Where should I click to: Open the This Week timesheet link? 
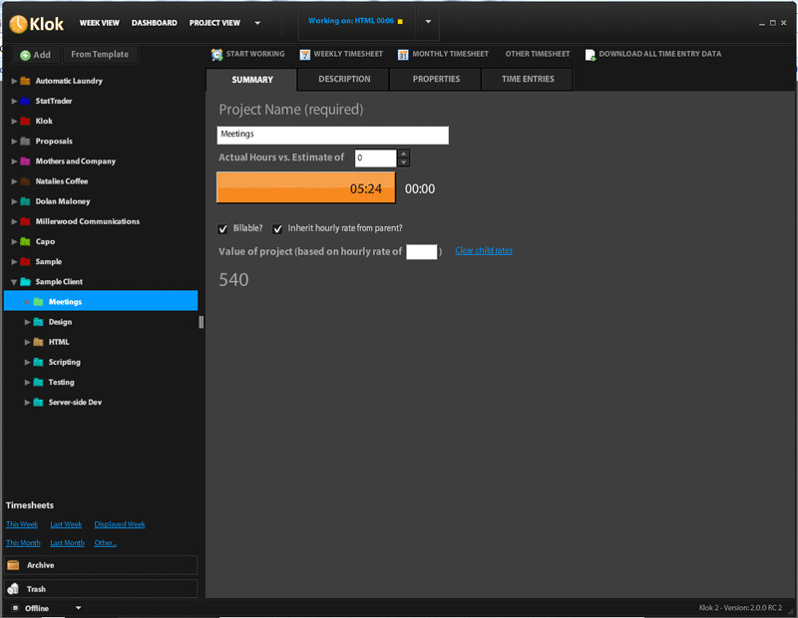coord(22,524)
